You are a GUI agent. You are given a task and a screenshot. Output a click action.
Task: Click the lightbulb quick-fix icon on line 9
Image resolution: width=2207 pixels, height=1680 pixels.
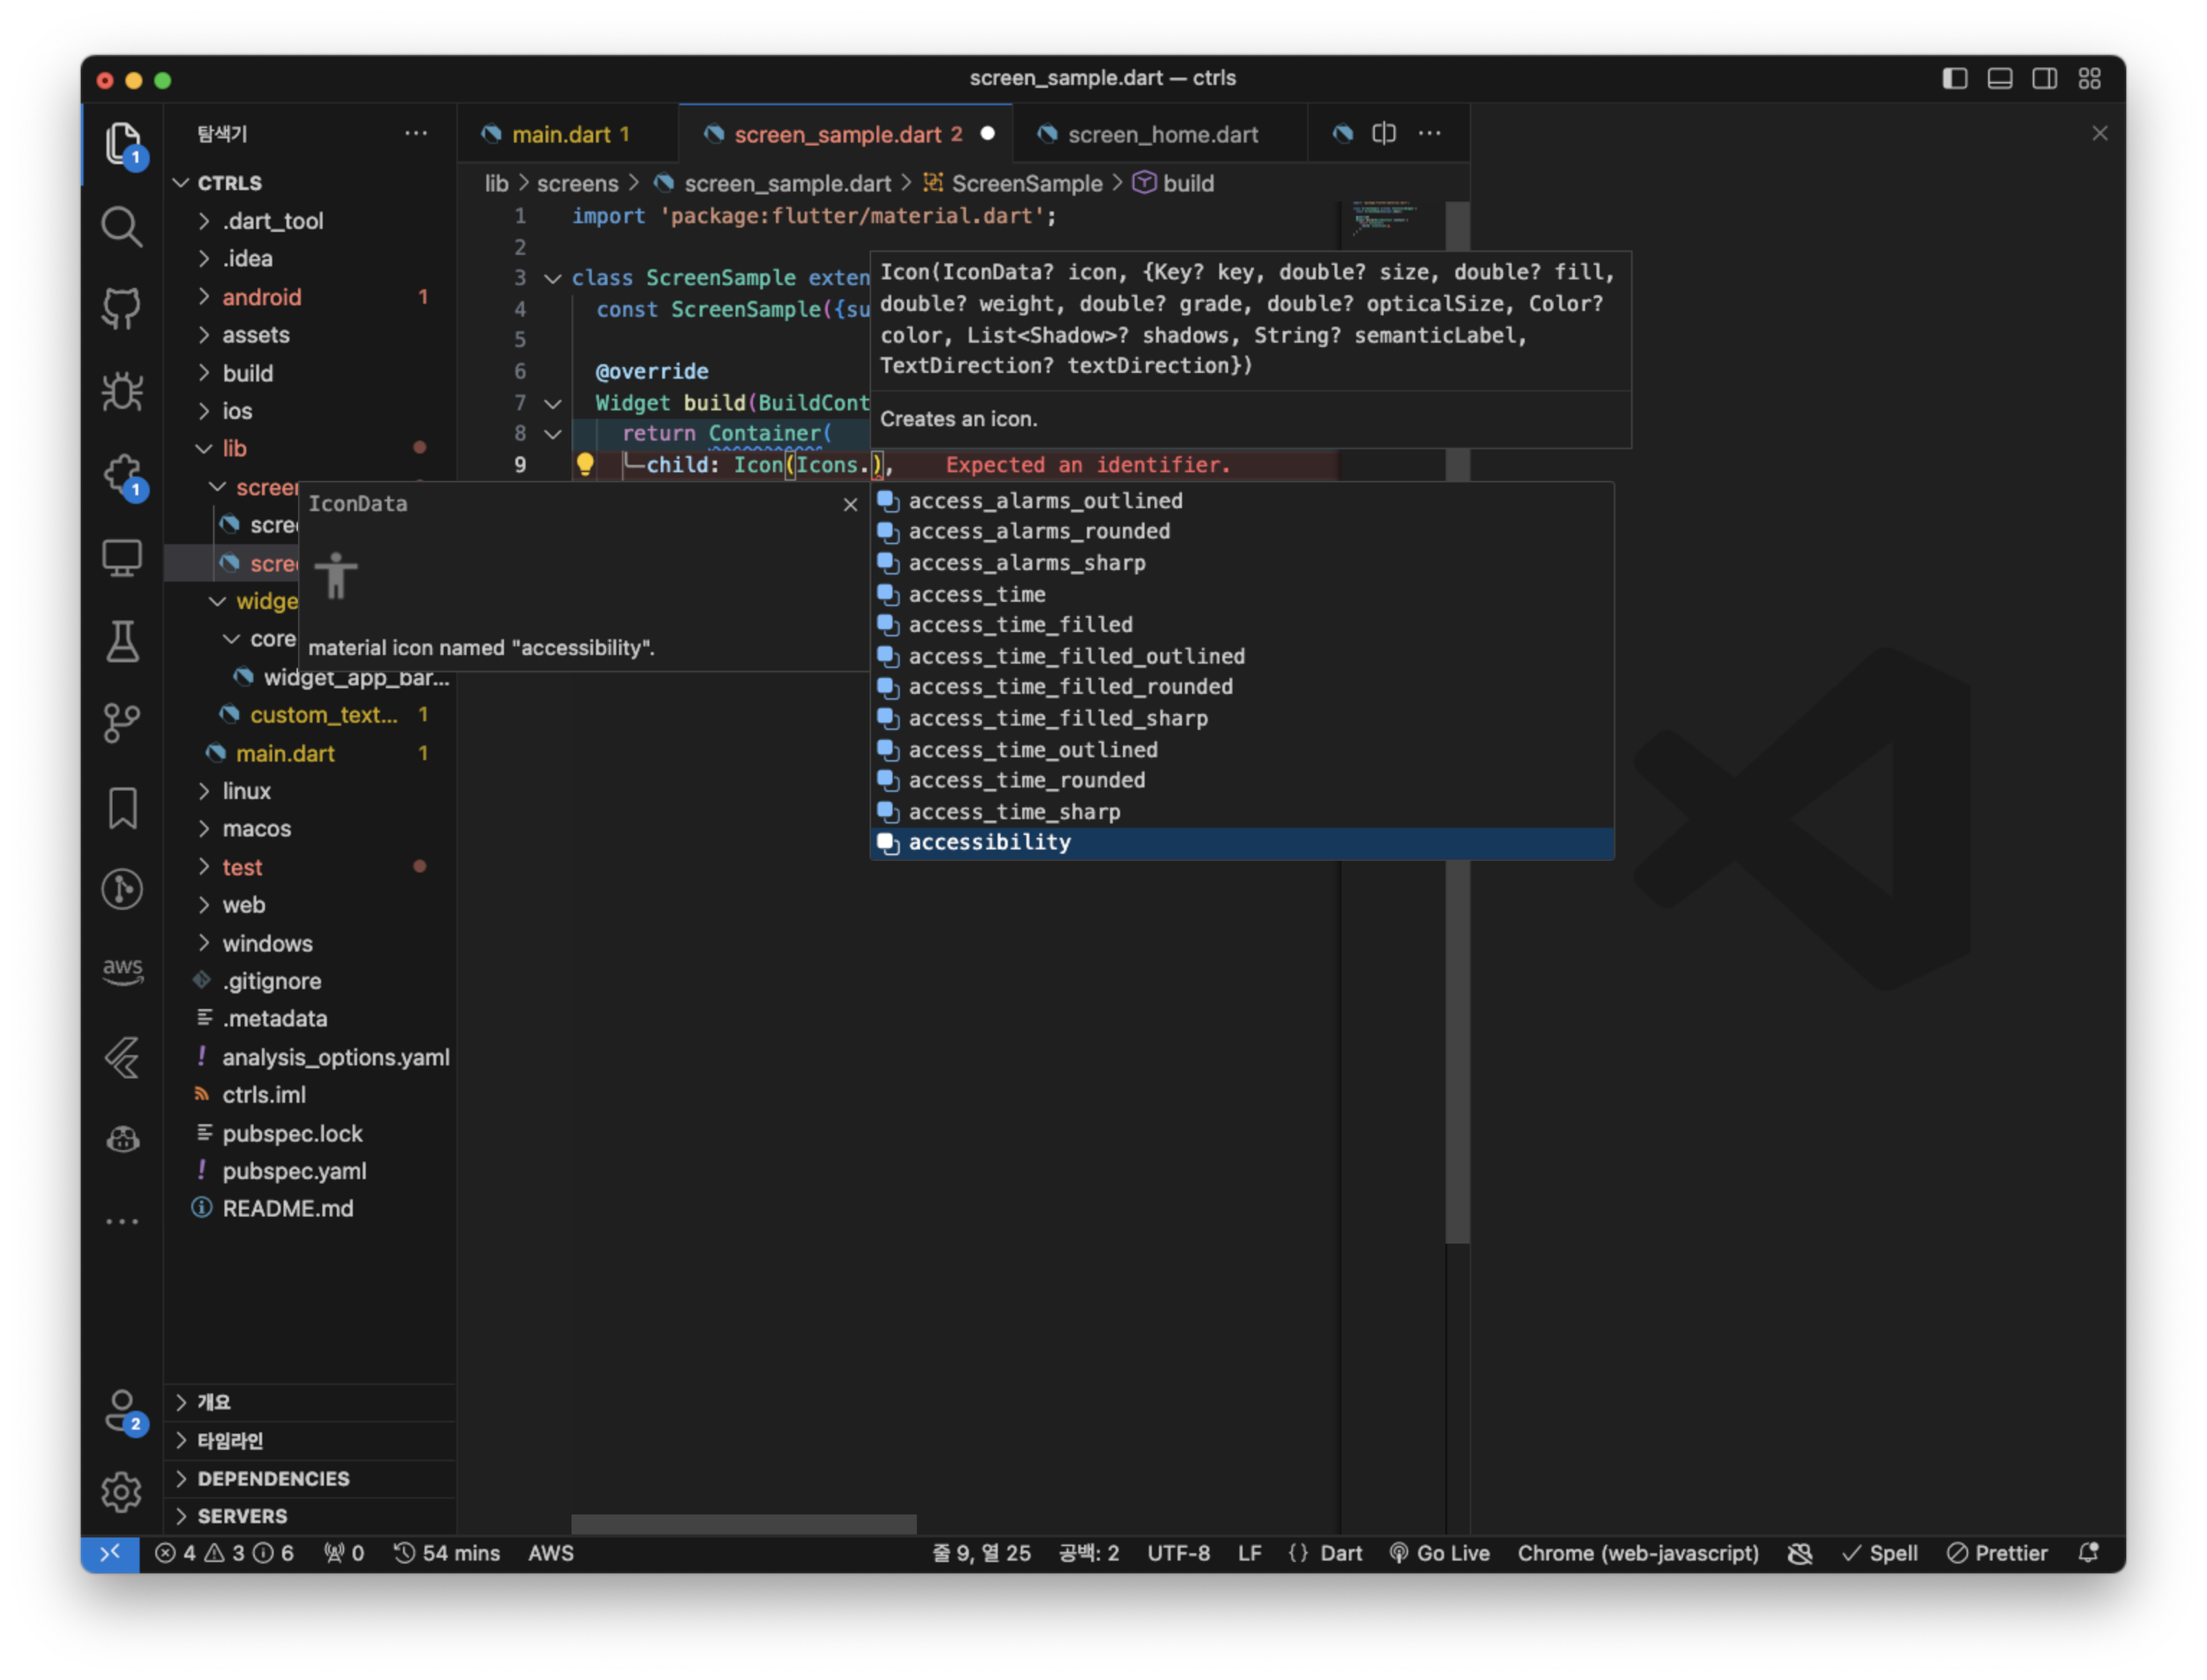tap(585, 464)
